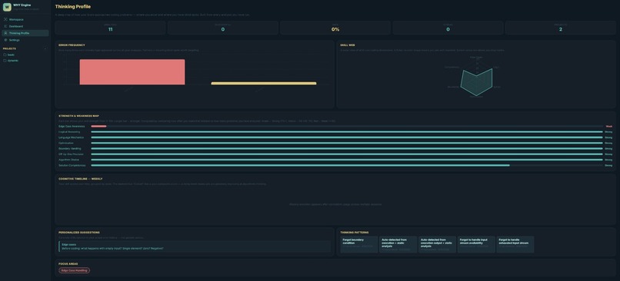Click the Thinking Profile page heading
Viewport: 620px width, 281px height.
[73, 7]
